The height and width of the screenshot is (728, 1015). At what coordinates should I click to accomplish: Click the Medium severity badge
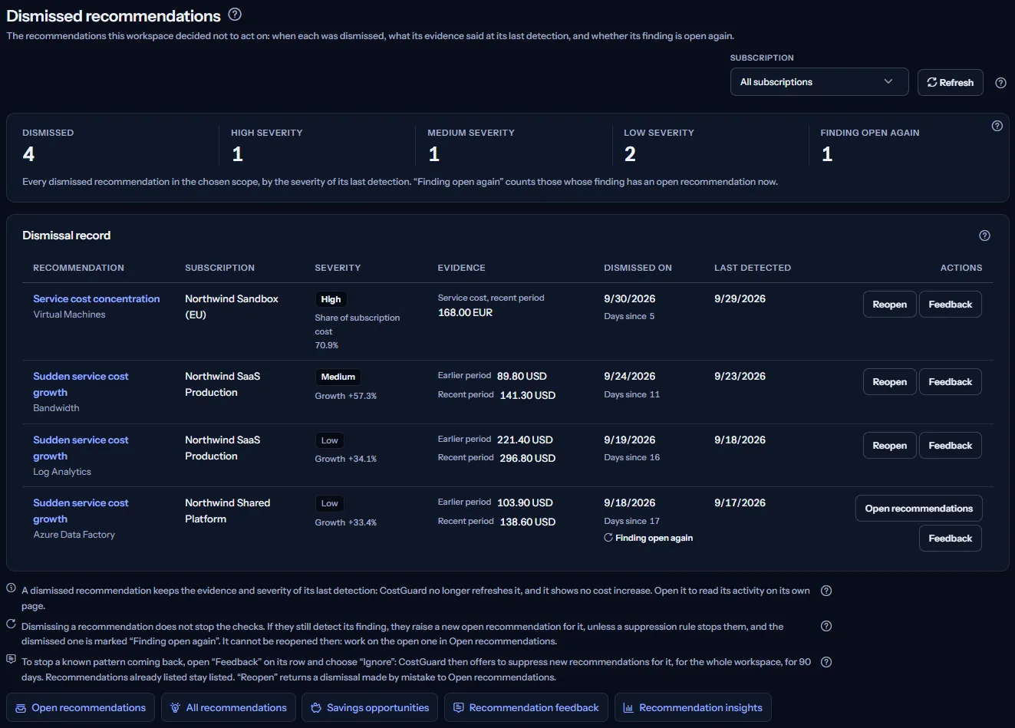click(x=338, y=377)
